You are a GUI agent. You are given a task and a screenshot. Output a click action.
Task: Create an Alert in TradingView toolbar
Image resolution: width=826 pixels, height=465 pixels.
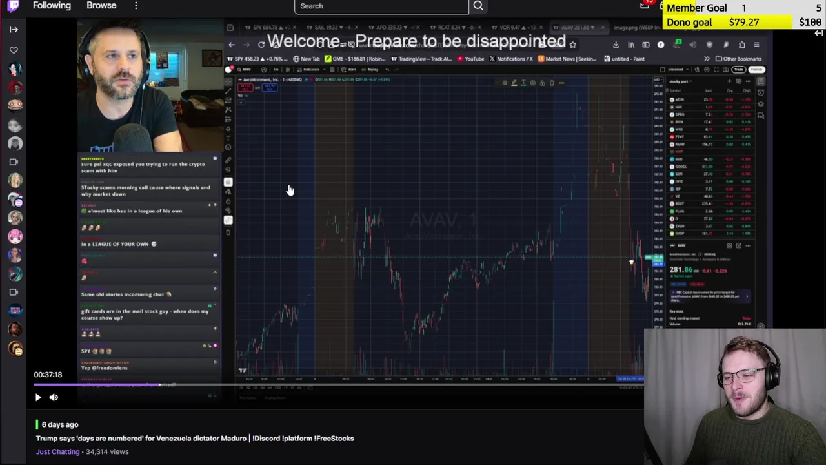[348, 69]
